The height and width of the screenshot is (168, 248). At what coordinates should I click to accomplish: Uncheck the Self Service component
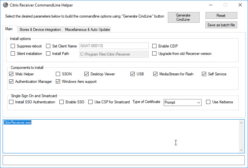(204, 74)
